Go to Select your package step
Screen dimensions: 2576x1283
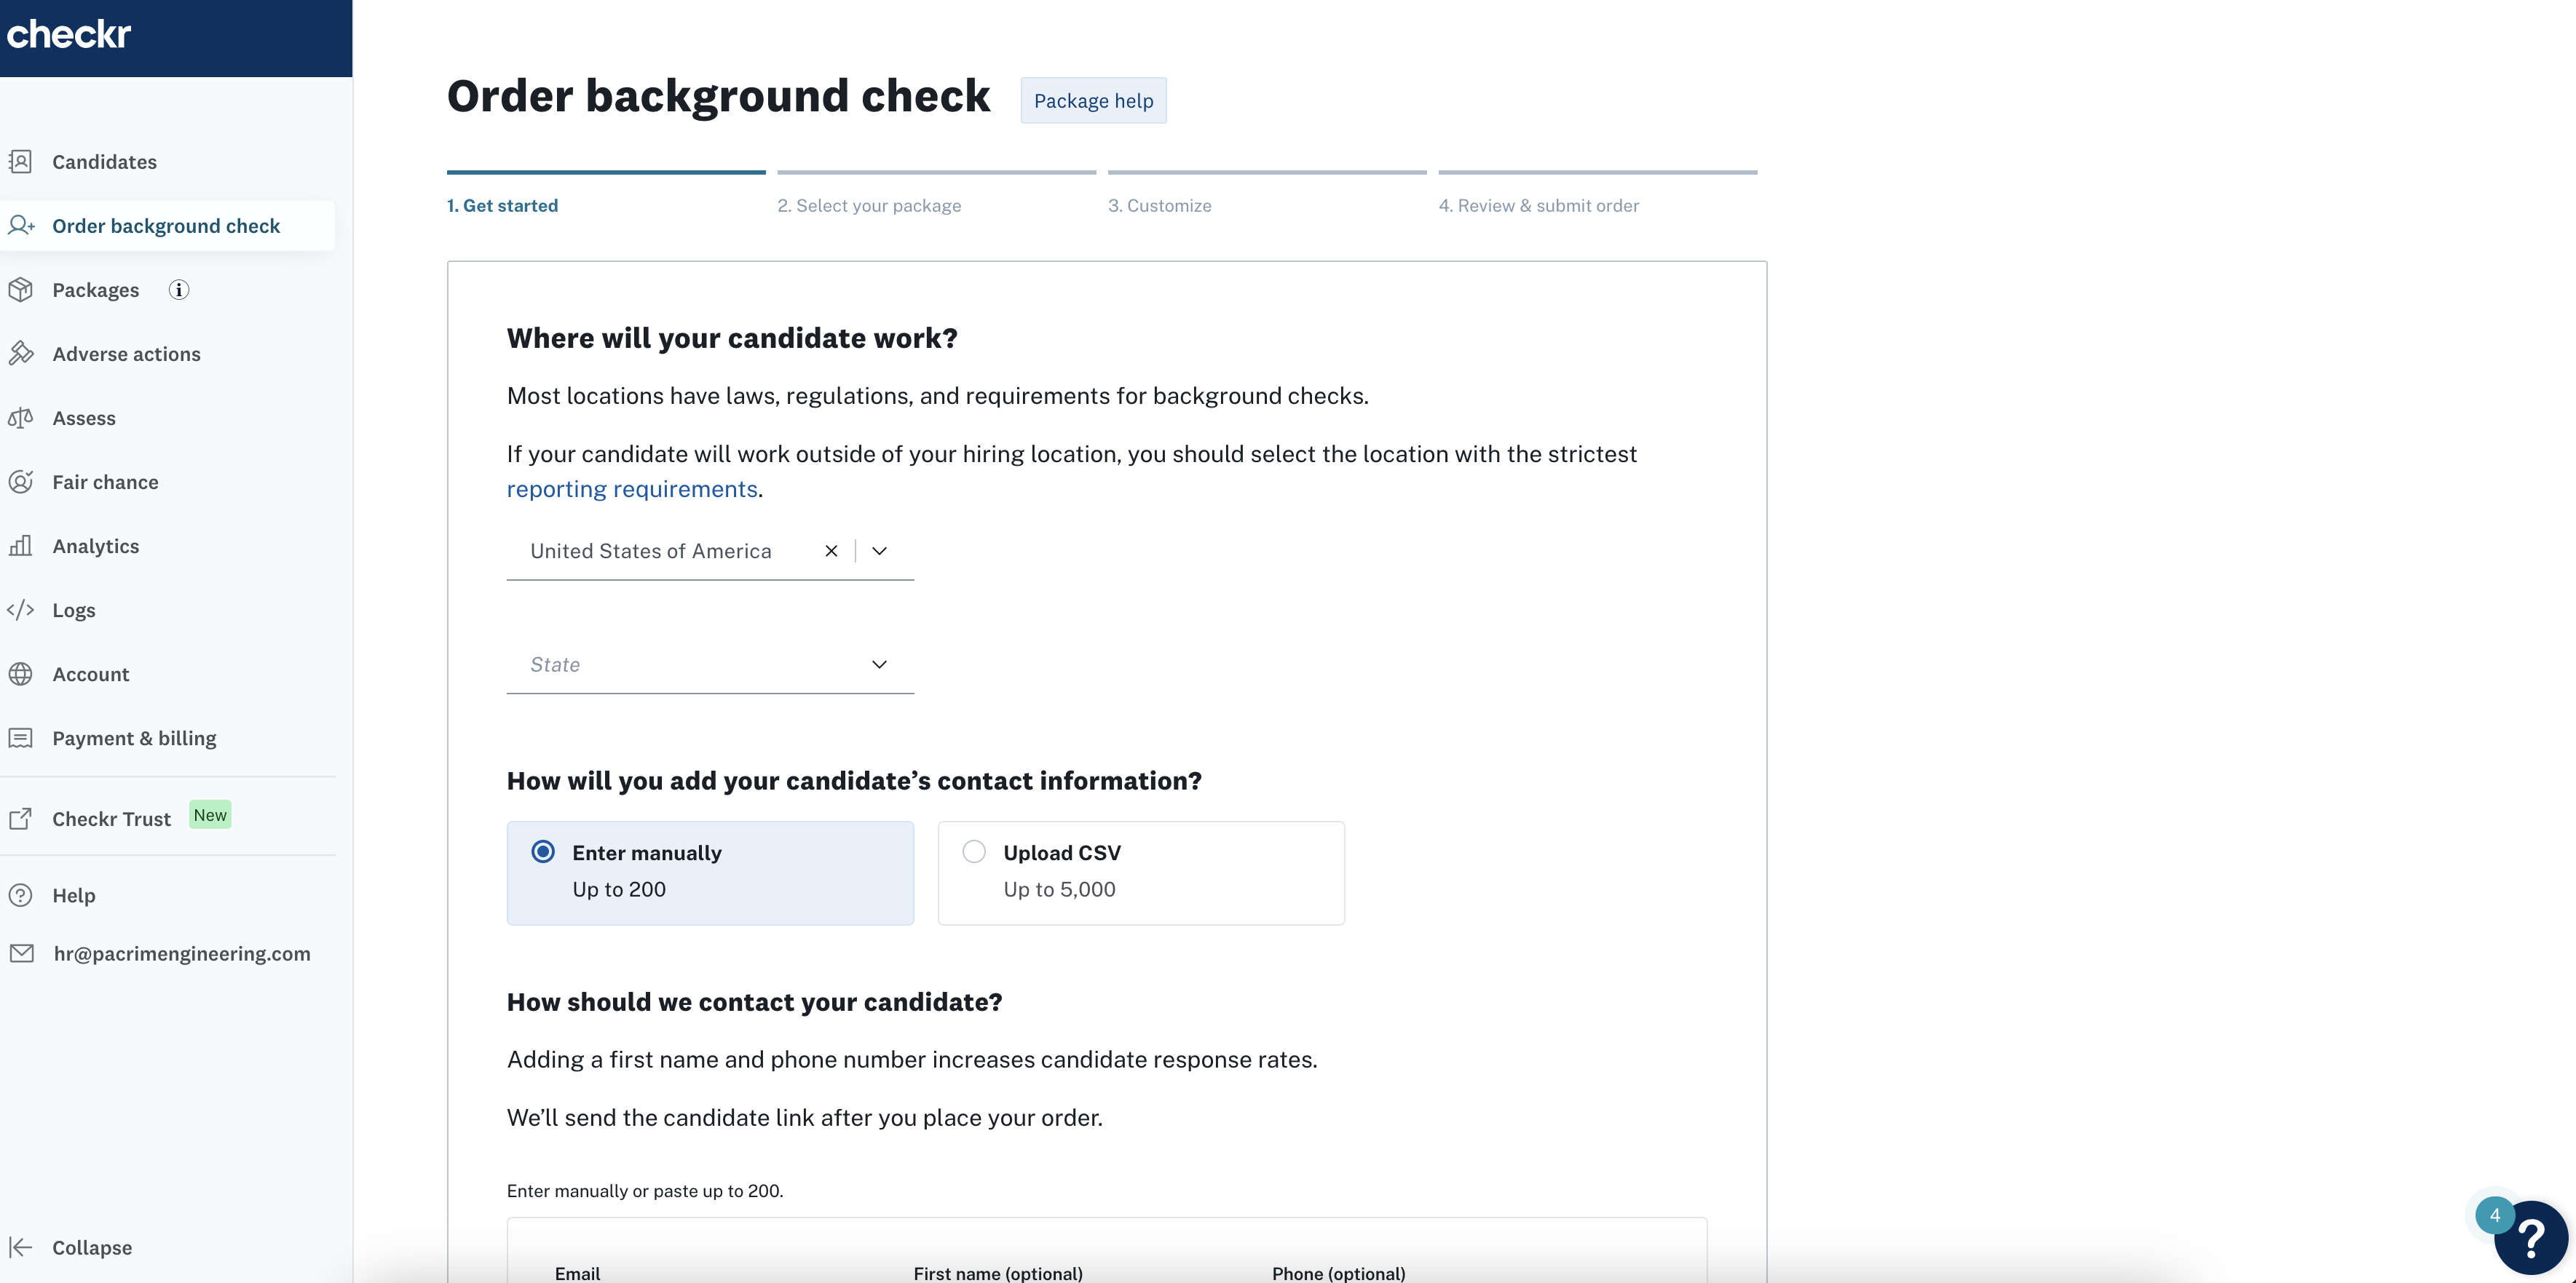868,206
